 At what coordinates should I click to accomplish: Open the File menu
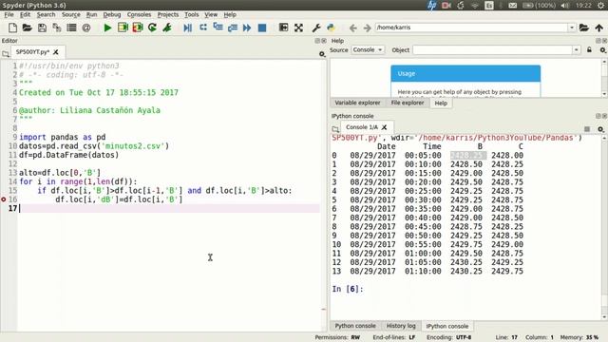[x=9, y=14]
